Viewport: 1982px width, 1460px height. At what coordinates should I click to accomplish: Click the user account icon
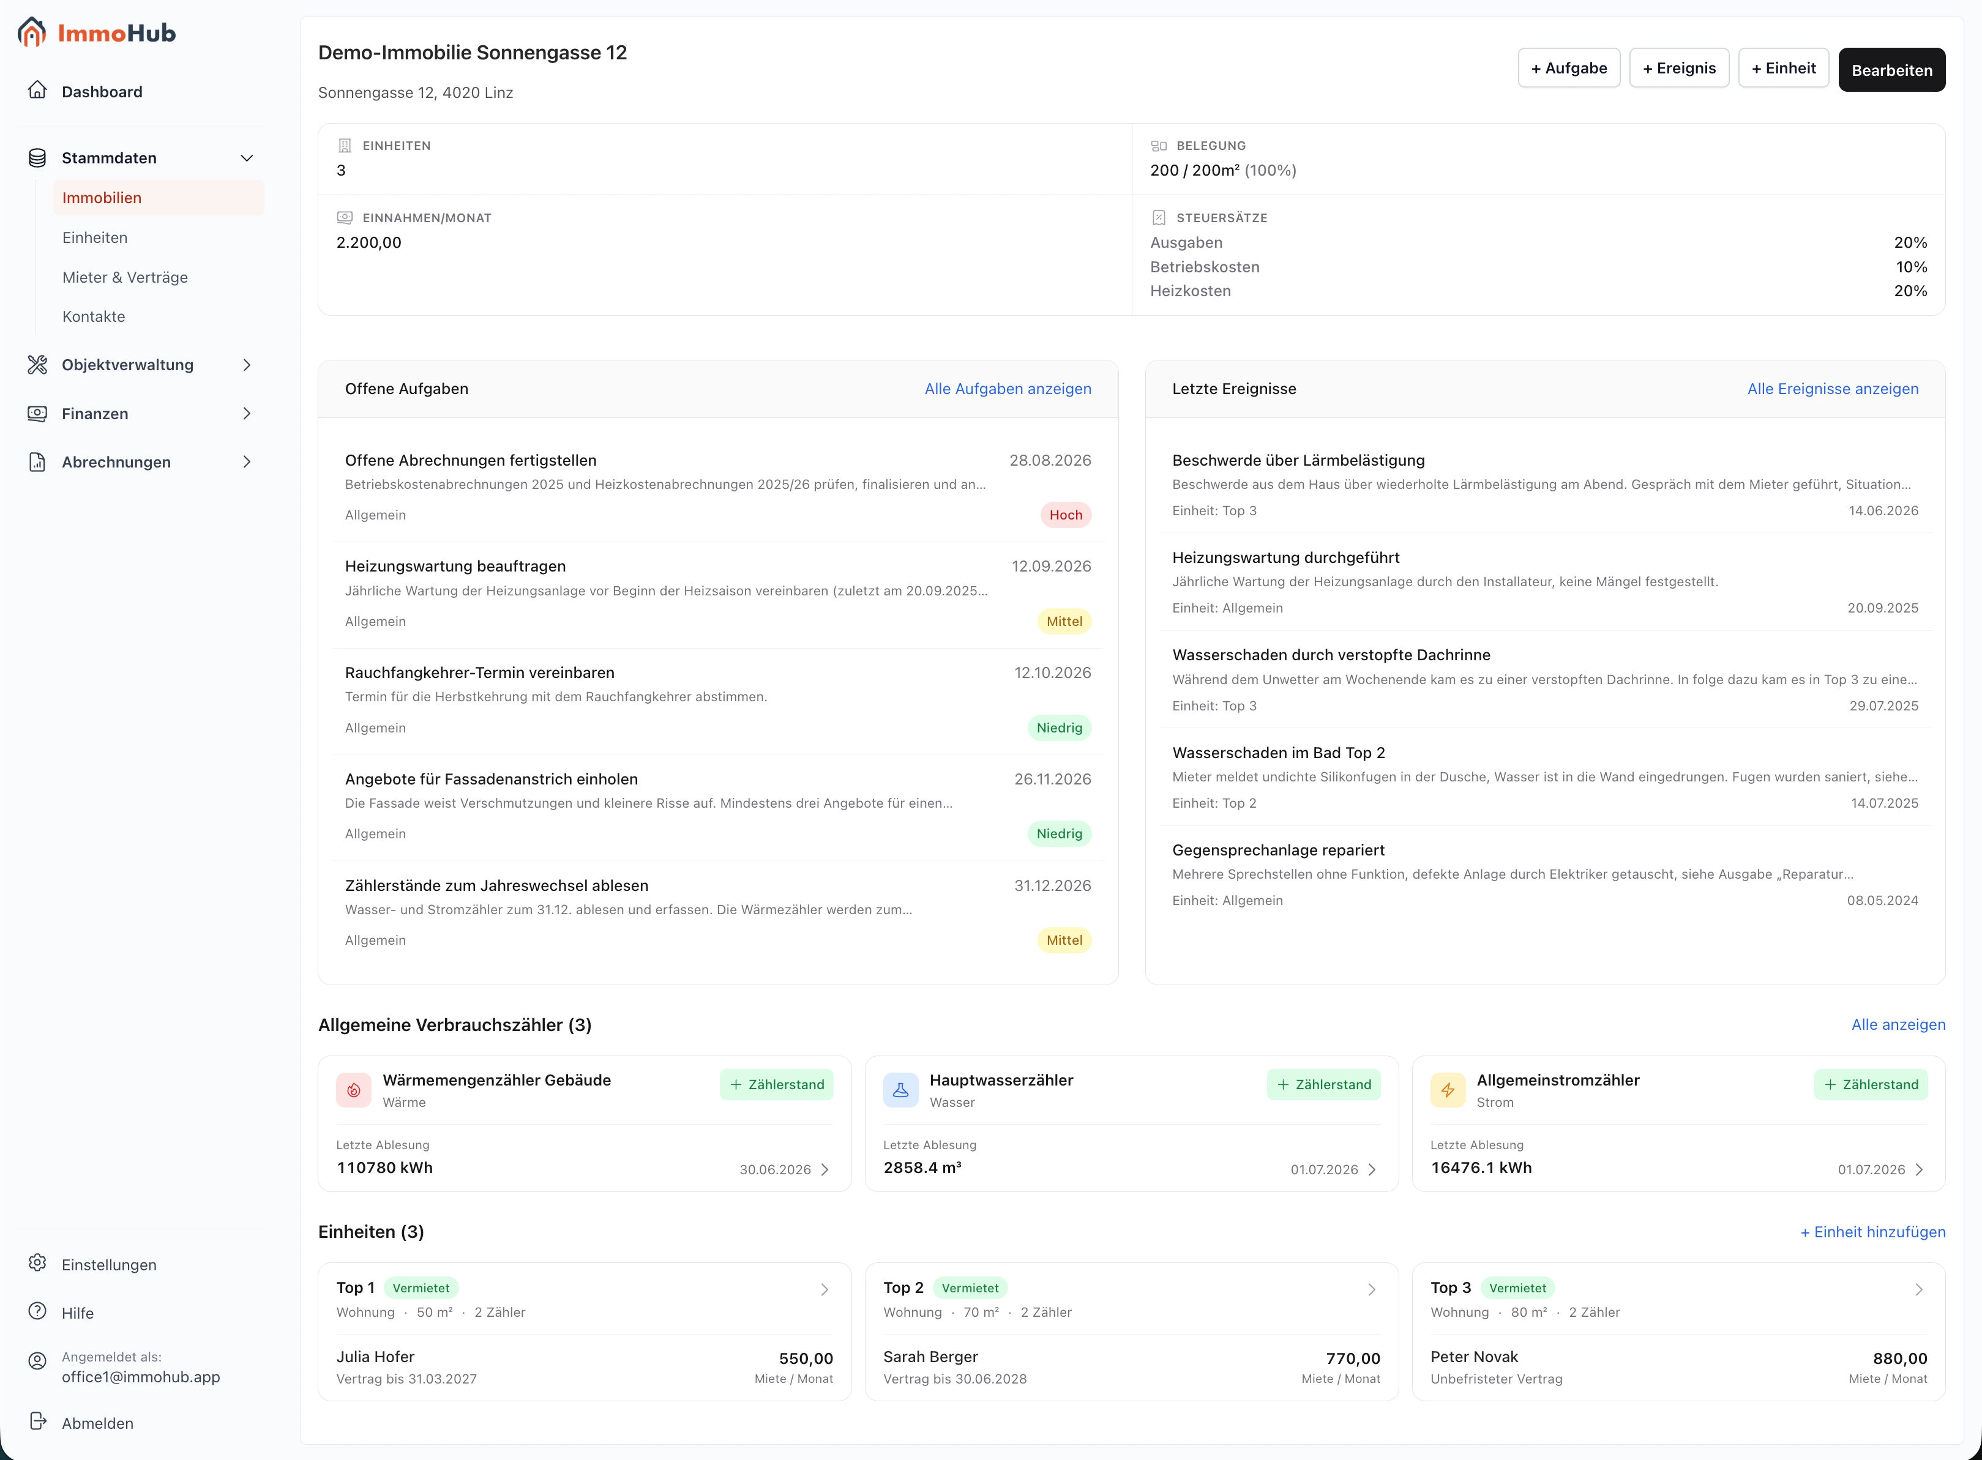click(37, 1362)
